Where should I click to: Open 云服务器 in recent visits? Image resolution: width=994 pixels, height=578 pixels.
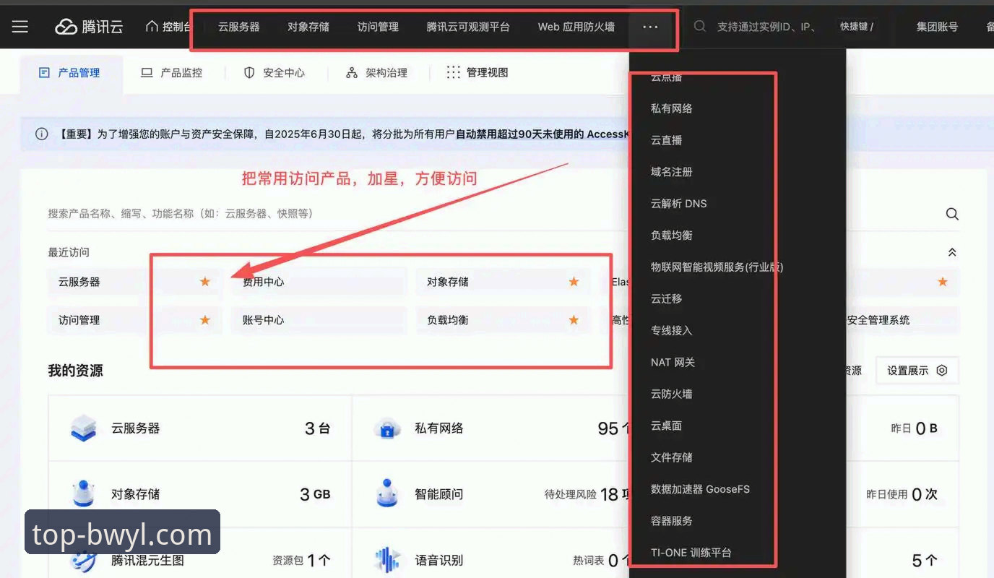[79, 282]
